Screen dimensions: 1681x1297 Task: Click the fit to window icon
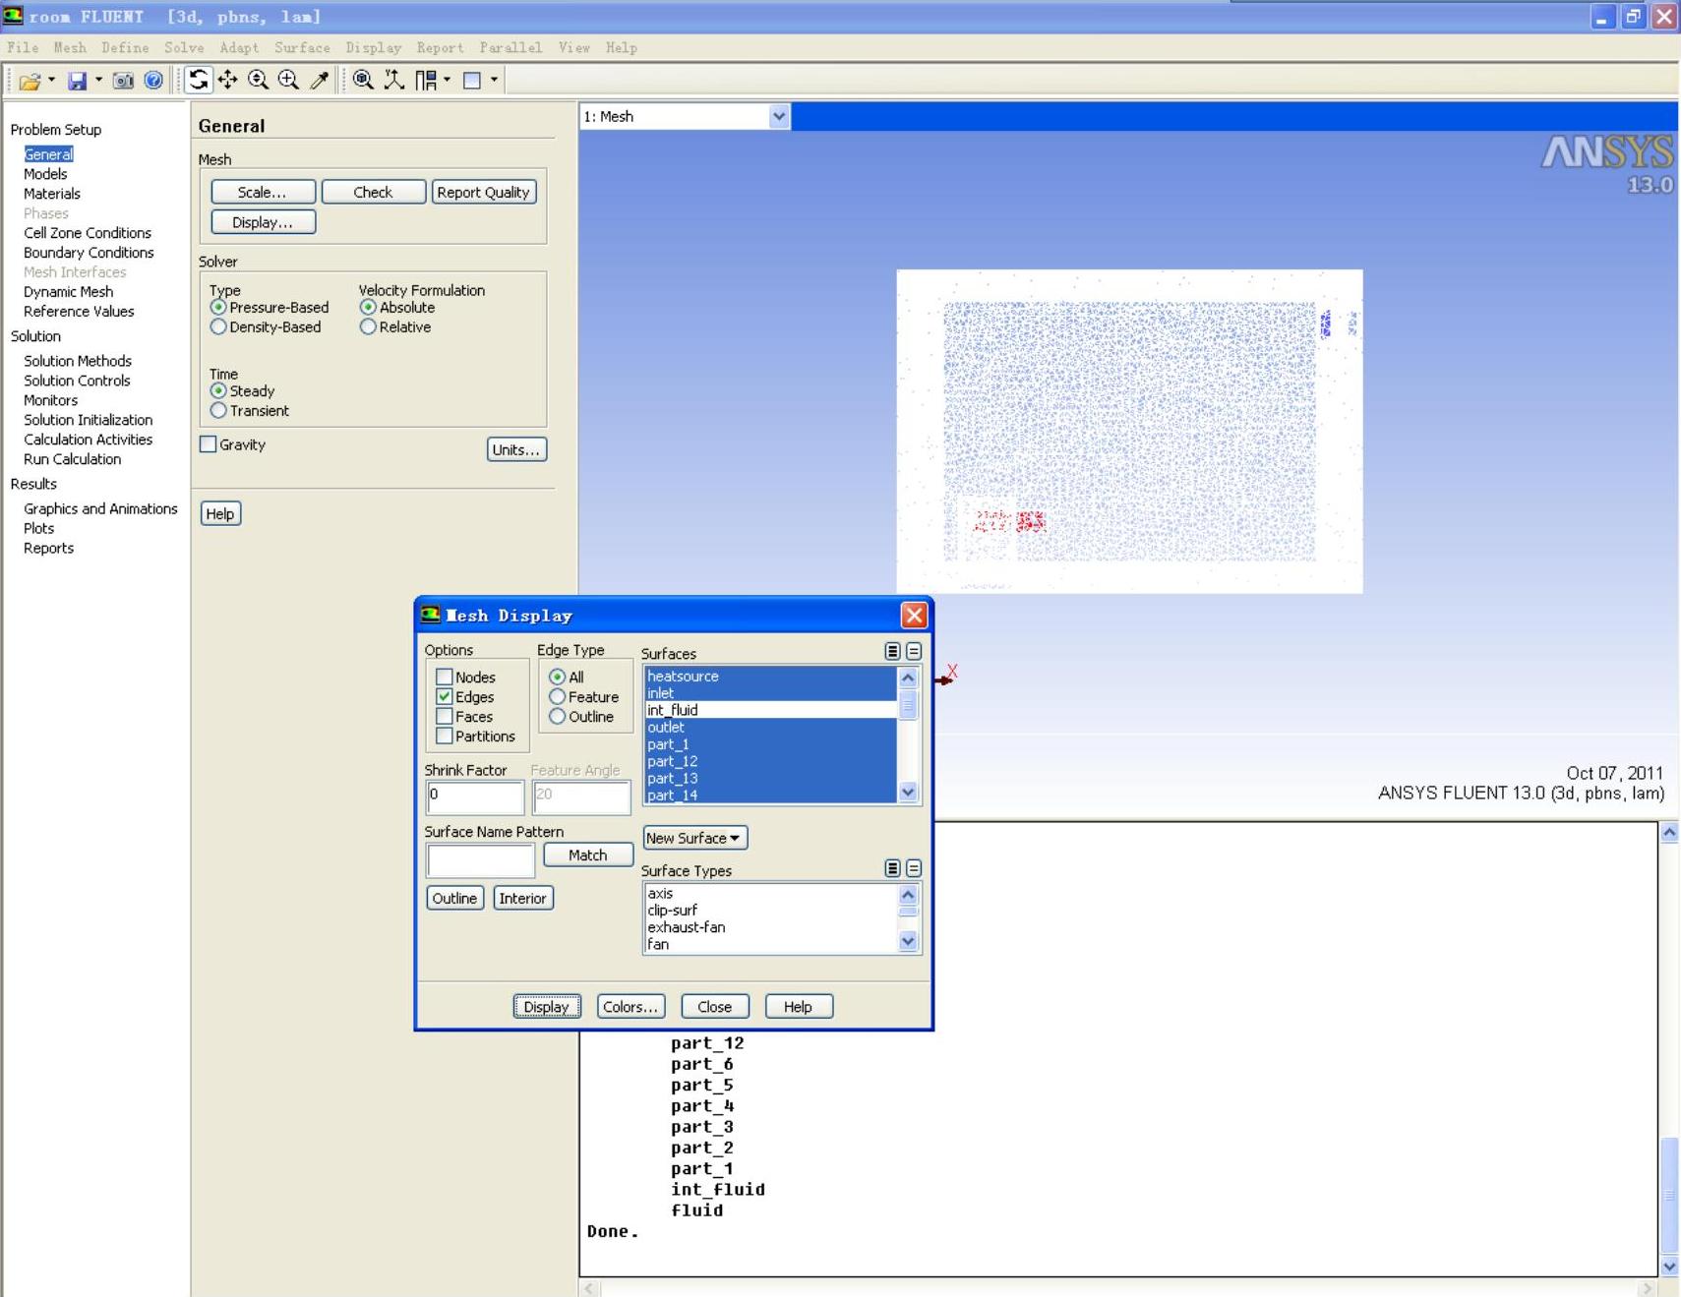363,80
